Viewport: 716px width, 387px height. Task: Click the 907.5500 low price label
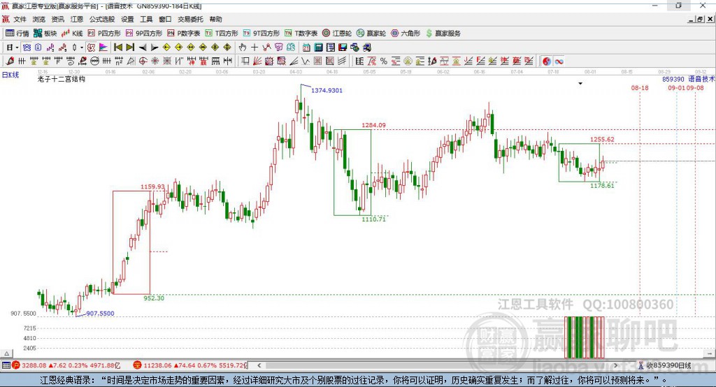pos(101,314)
